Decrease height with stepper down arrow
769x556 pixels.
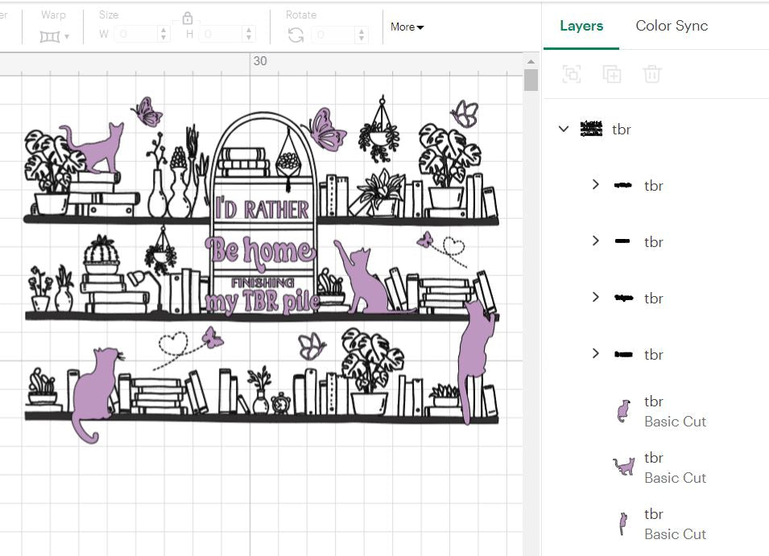[249, 38]
